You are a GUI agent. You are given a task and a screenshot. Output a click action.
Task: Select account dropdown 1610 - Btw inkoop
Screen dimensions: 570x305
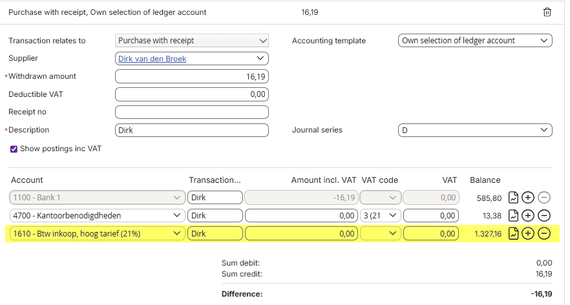98,233
